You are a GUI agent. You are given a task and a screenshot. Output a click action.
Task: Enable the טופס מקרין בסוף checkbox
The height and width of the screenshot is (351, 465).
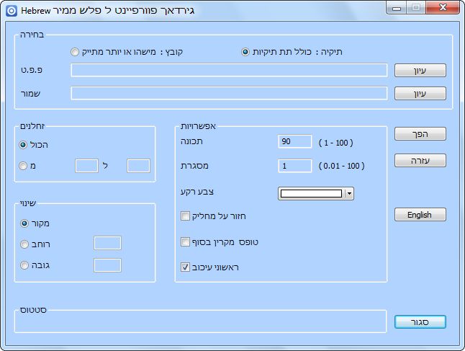[x=185, y=241]
